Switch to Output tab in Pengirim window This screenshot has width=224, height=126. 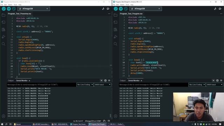[x=122, y=80]
